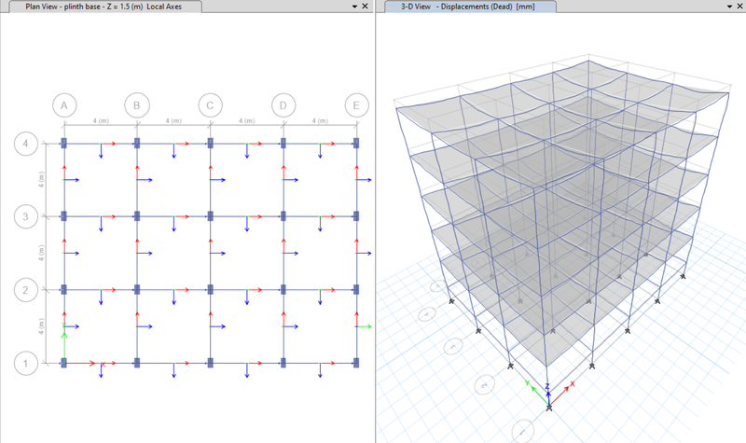
Task: Select the column at grid A-3
Action: point(63,216)
